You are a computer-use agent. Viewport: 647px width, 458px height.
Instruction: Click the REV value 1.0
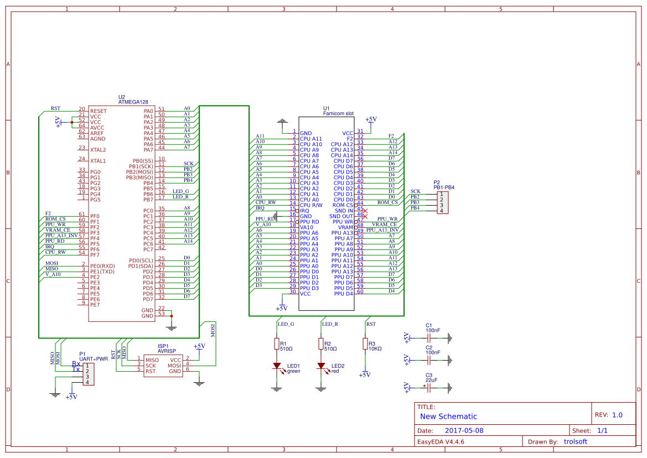point(617,415)
